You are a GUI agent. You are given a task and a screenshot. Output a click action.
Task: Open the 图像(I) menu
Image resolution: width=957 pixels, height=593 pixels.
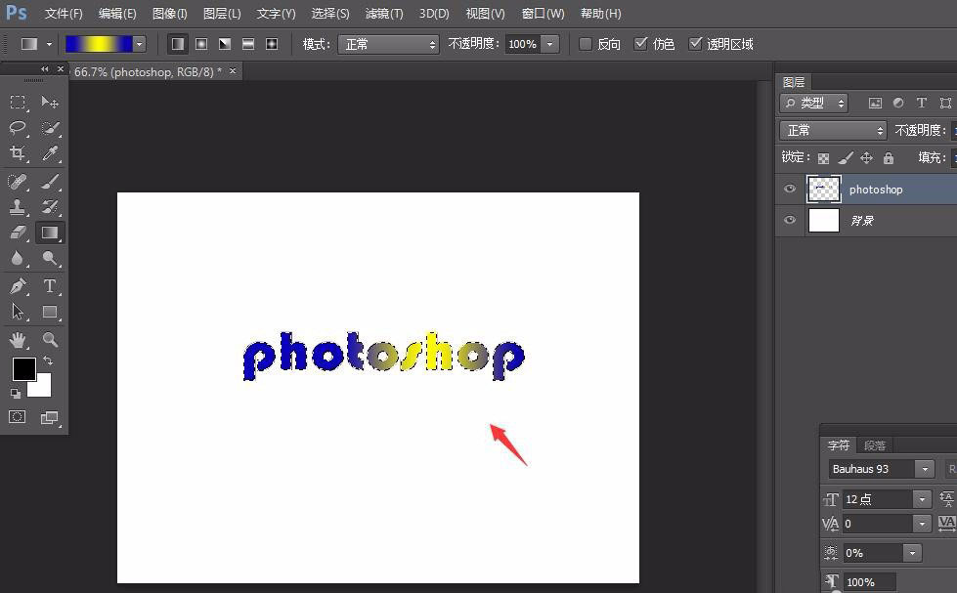tap(170, 14)
